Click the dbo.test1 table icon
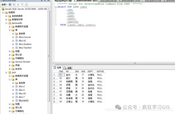The width and height of the screenshot is (175, 114). [x=16, y=101]
